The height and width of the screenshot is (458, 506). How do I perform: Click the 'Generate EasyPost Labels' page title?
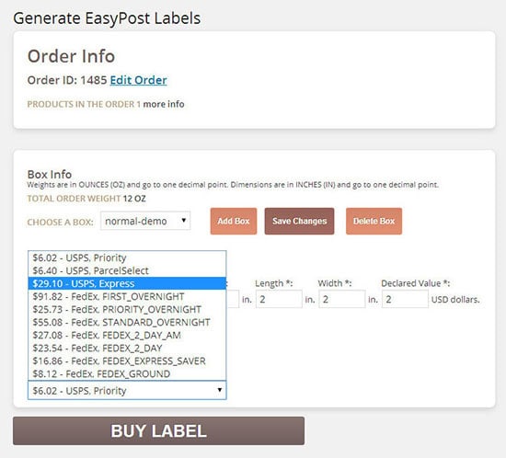click(107, 18)
